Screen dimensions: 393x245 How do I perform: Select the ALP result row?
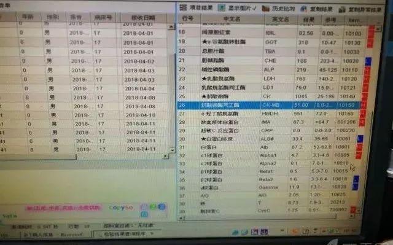271,69
